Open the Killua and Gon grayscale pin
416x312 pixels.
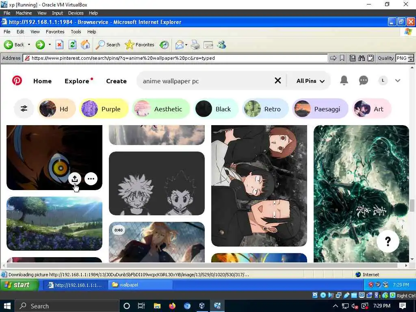click(157, 183)
